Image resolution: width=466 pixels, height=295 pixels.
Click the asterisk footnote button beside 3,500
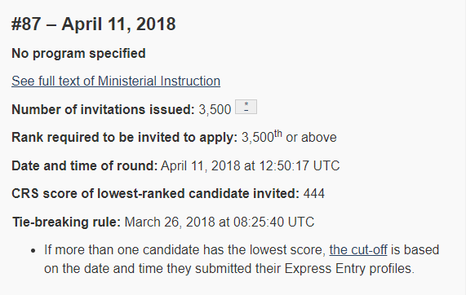click(x=246, y=107)
